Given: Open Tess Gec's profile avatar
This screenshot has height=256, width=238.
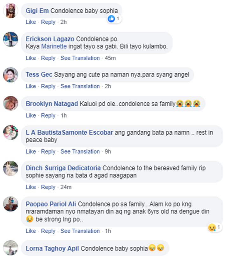Looking at the screenshot, I should [x=11, y=75].
